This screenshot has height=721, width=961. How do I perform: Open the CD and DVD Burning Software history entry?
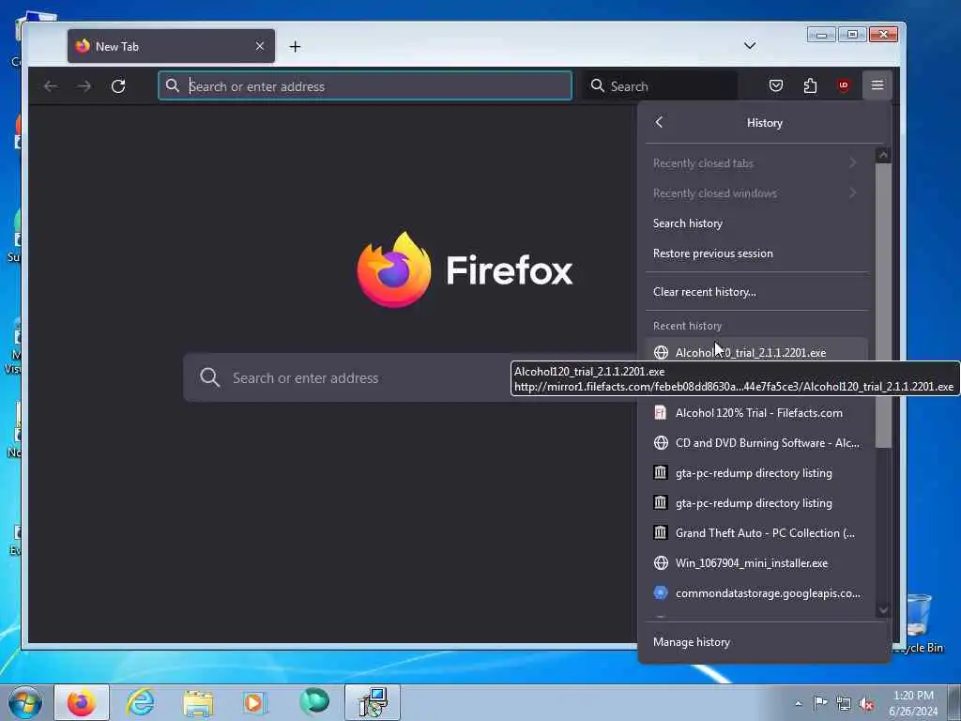pos(756,443)
